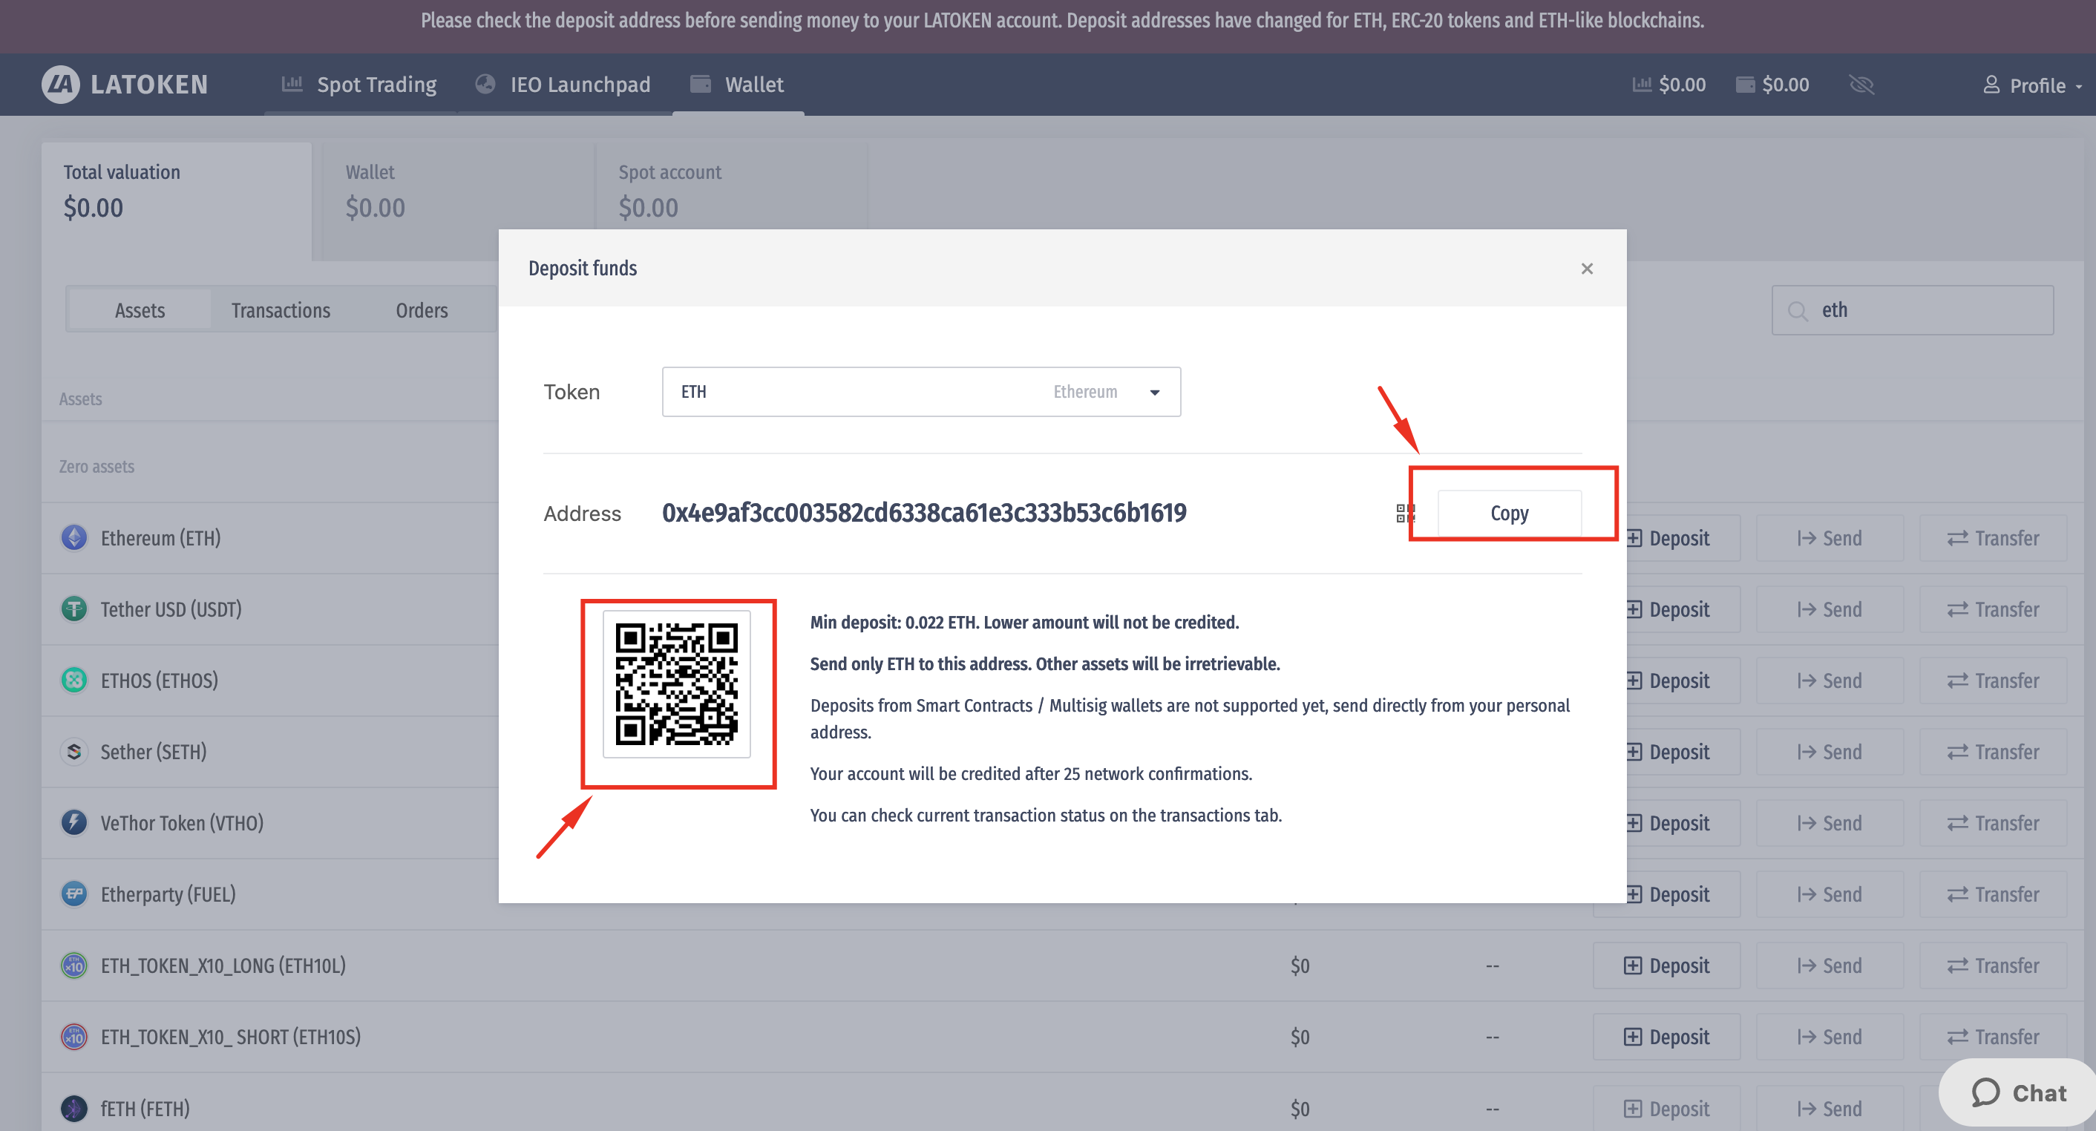The height and width of the screenshot is (1131, 2096).
Task: Copy the deposit address
Action: tap(1508, 514)
